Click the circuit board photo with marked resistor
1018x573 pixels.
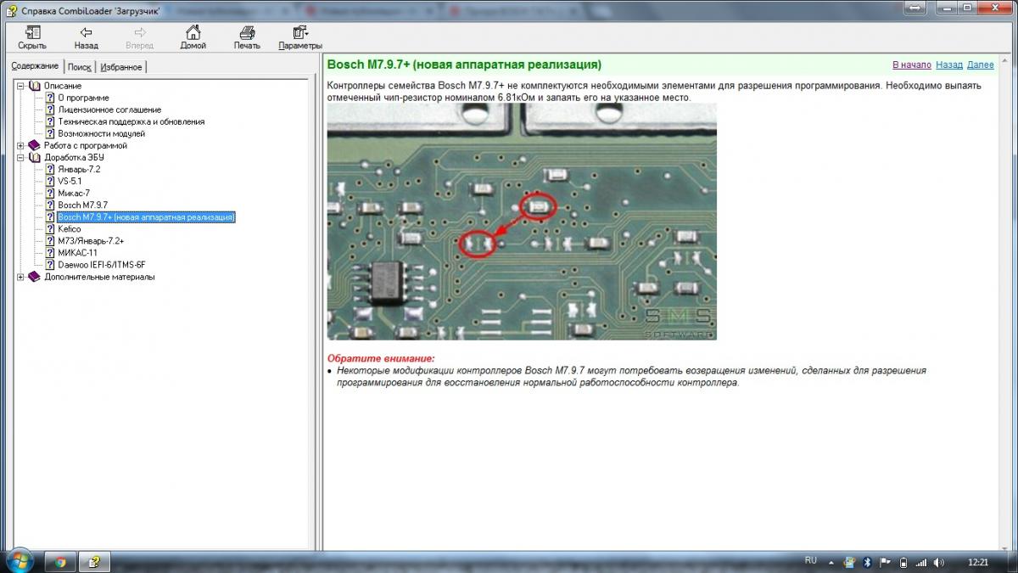(x=522, y=222)
